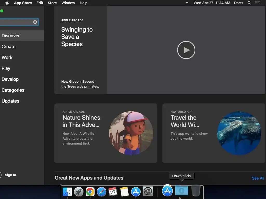Image resolution: width=266 pixels, height=199 pixels.
Task: Open the Downloads folder in Dock
Action: coord(182,190)
